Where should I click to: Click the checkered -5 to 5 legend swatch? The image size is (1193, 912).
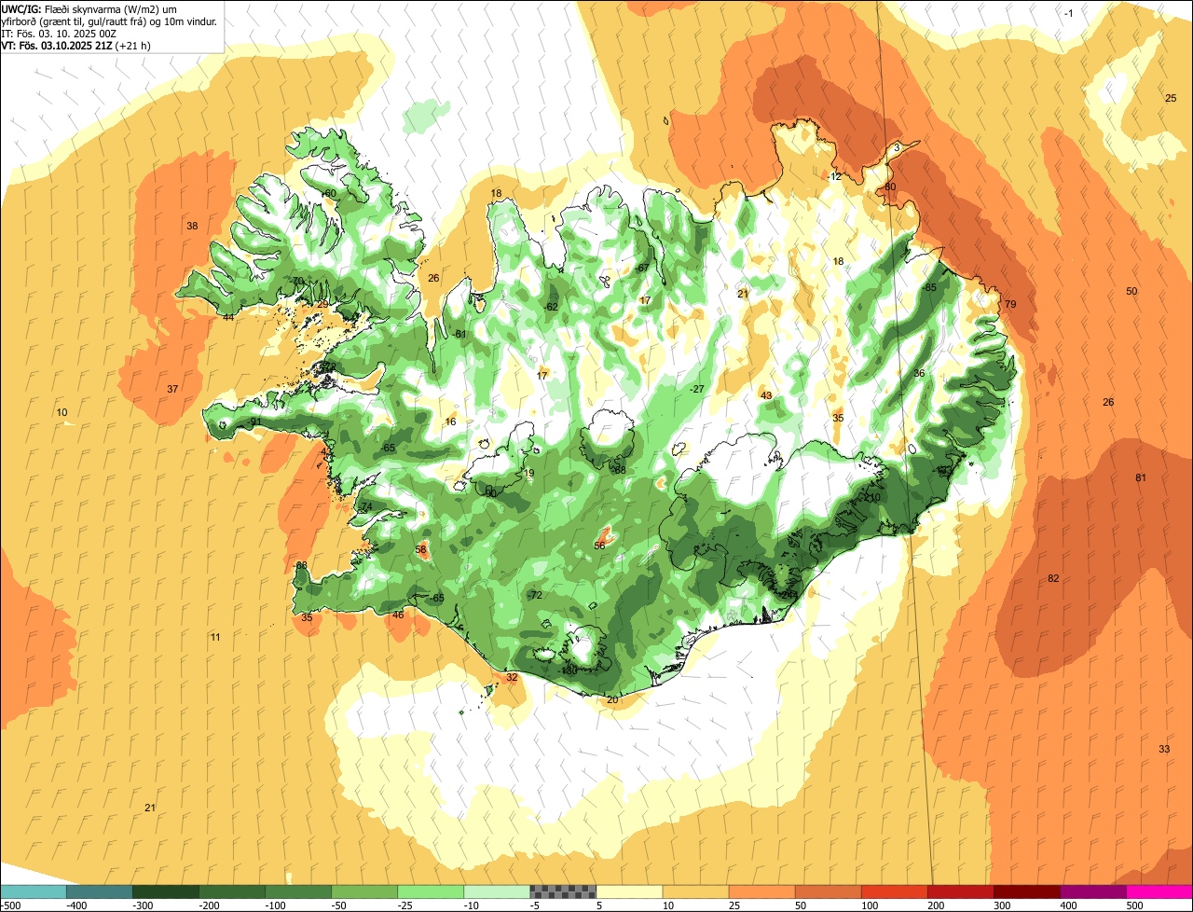(x=563, y=891)
